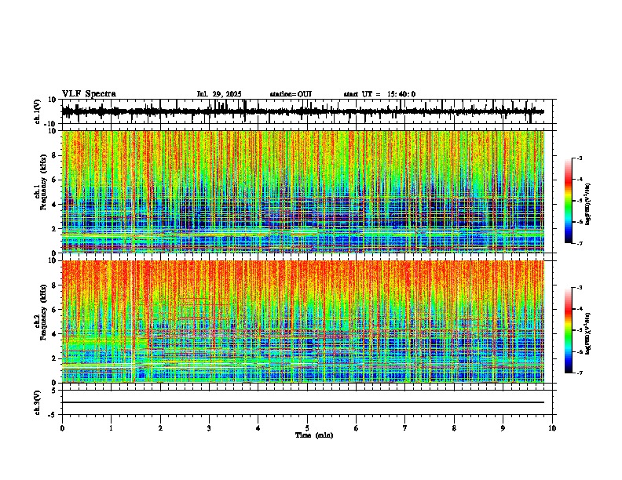Click the 8 kHz tick of ch.1 spectrogram
The width and height of the screenshot is (622, 480).
[55, 155]
